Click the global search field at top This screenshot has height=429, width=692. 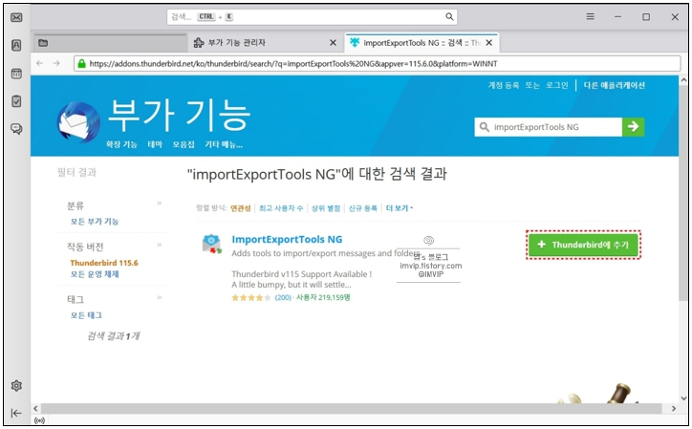(312, 17)
